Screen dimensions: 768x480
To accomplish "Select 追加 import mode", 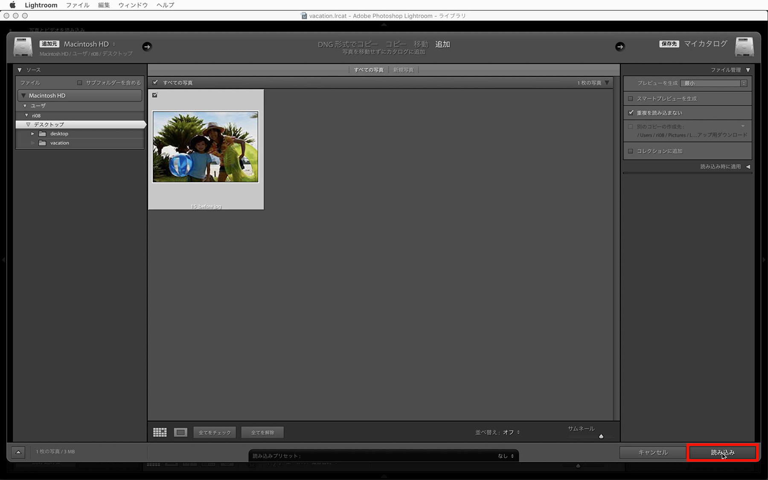I will 442,44.
